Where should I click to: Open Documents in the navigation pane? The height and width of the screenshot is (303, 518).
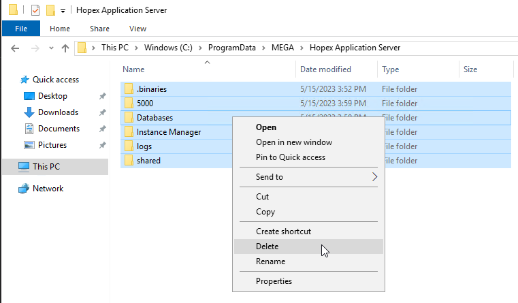59,129
